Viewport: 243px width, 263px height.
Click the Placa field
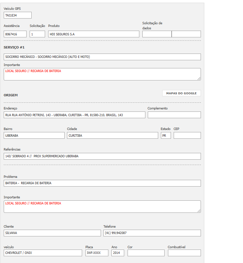[97, 253]
